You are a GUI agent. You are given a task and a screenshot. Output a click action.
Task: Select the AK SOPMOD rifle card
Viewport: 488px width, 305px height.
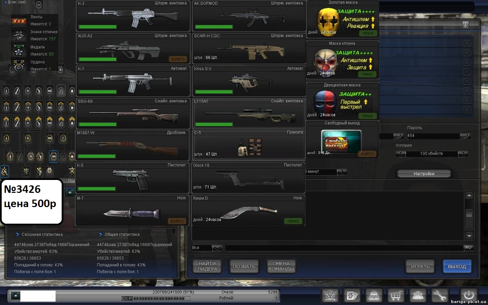249,16
